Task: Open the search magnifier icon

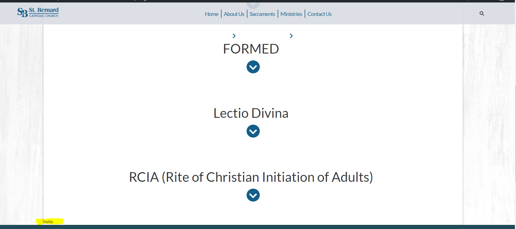Action: [482, 13]
